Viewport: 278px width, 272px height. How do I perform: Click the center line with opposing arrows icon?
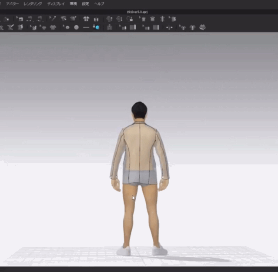click(169, 28)
